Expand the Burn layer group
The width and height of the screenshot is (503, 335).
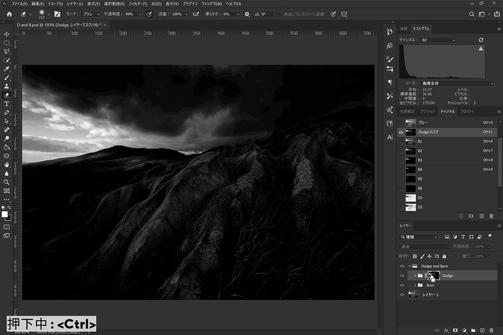coord(414,285)
